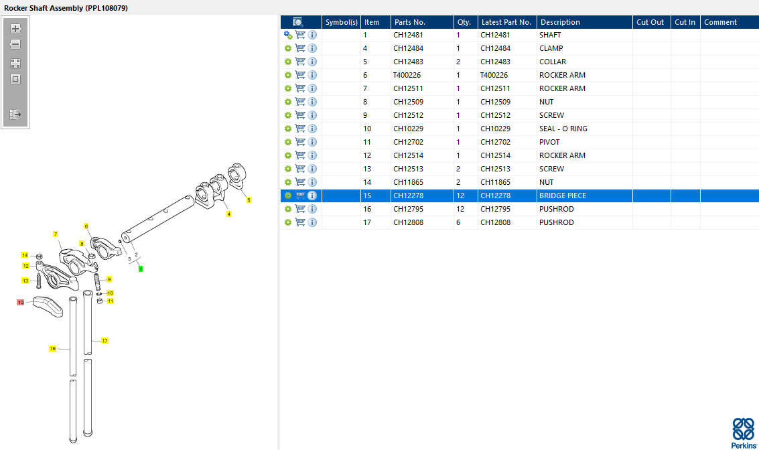
Task: Click callout 13 screw label
Action: (x=25, y=281)
